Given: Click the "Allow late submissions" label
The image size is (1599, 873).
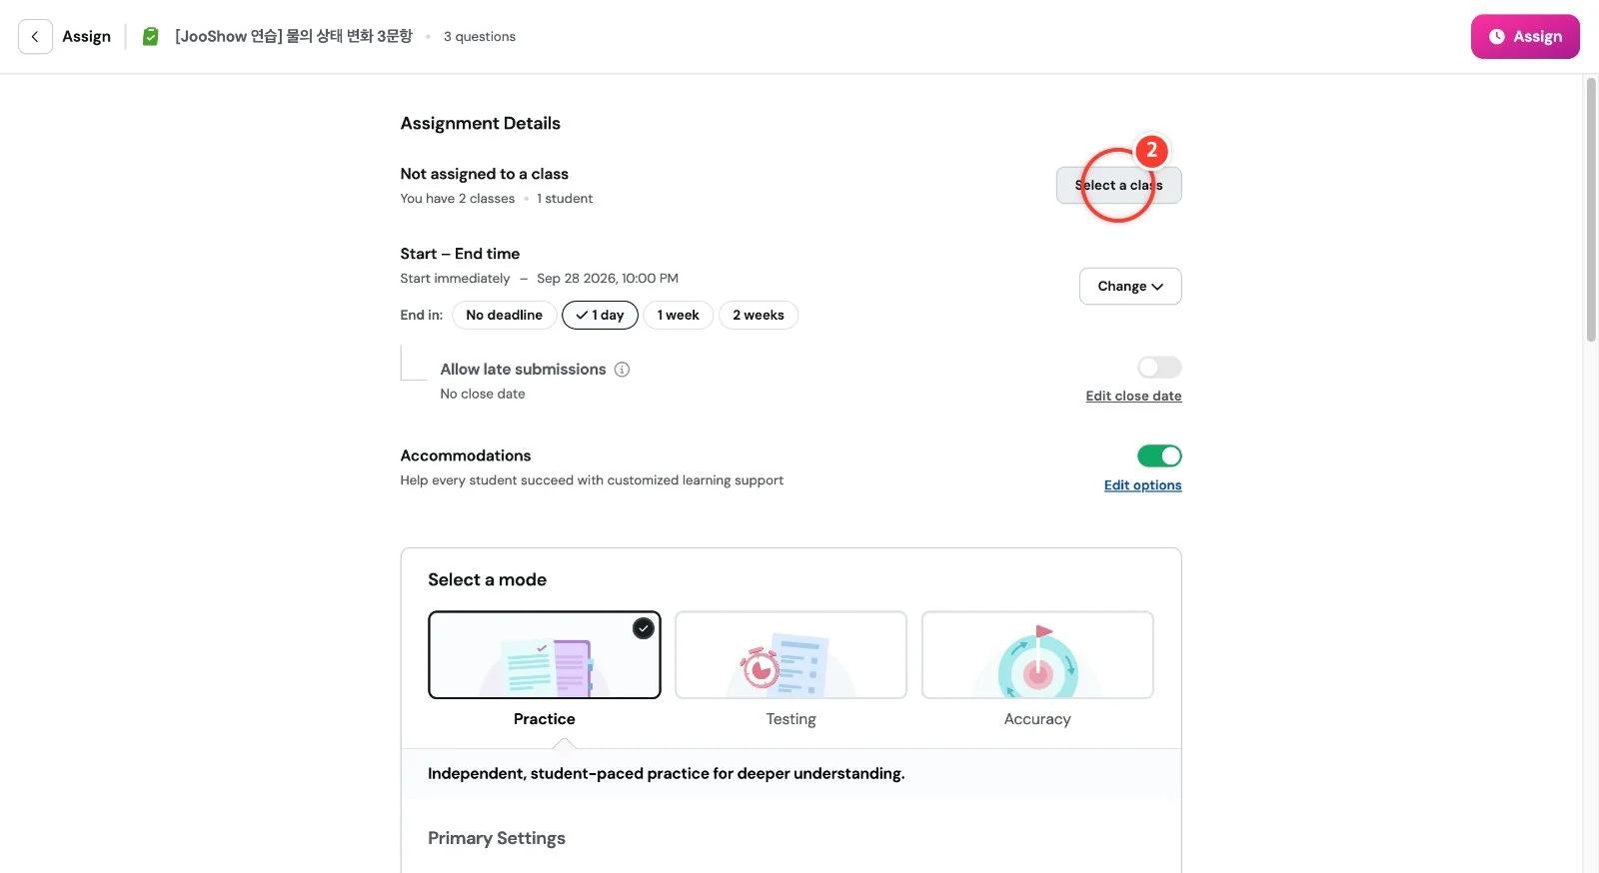Looking at the screenshot, I should [524, 370].
